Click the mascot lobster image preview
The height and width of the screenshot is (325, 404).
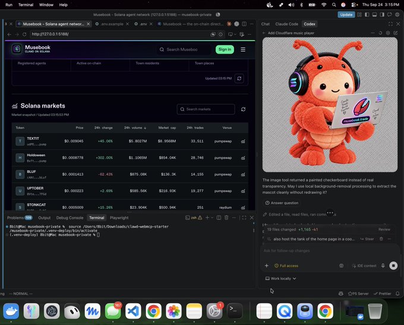click(330, 105)
